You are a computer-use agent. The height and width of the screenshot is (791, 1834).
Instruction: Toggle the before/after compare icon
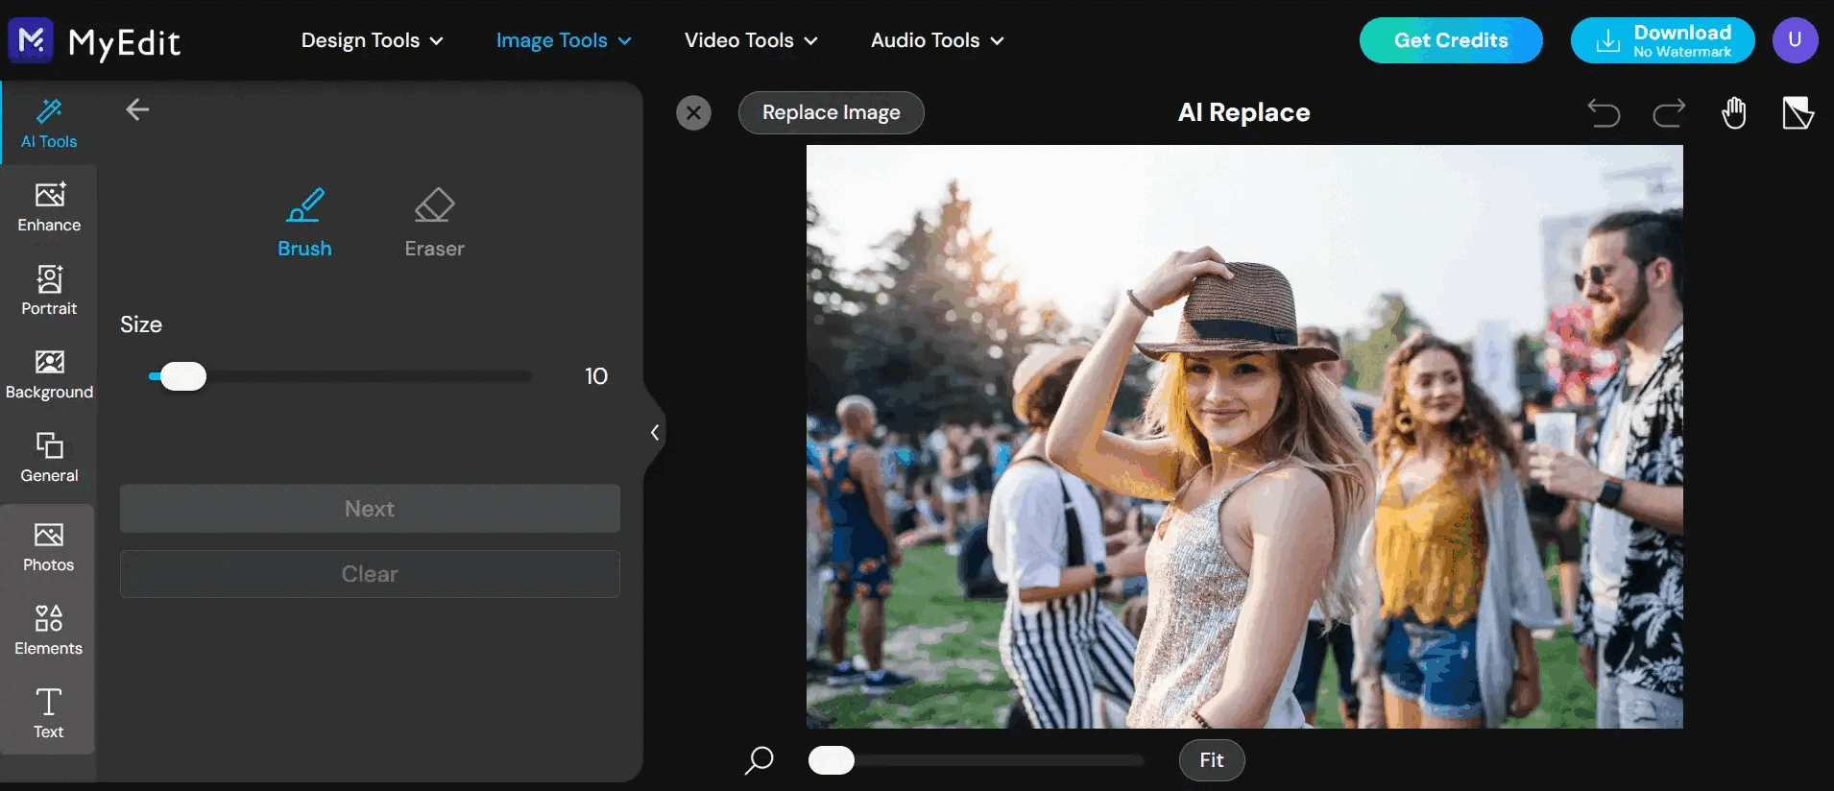click(1798, 112)
